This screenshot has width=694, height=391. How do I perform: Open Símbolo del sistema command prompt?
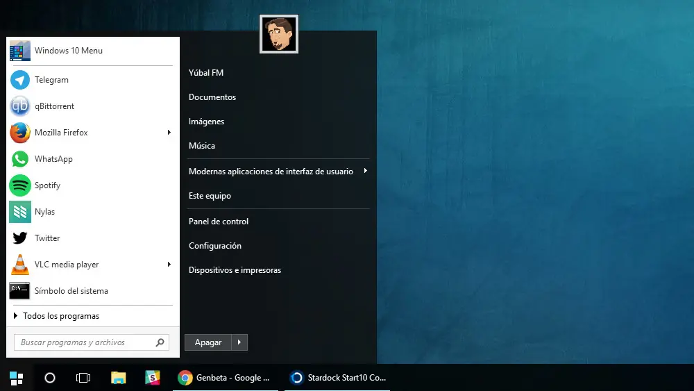93,291
